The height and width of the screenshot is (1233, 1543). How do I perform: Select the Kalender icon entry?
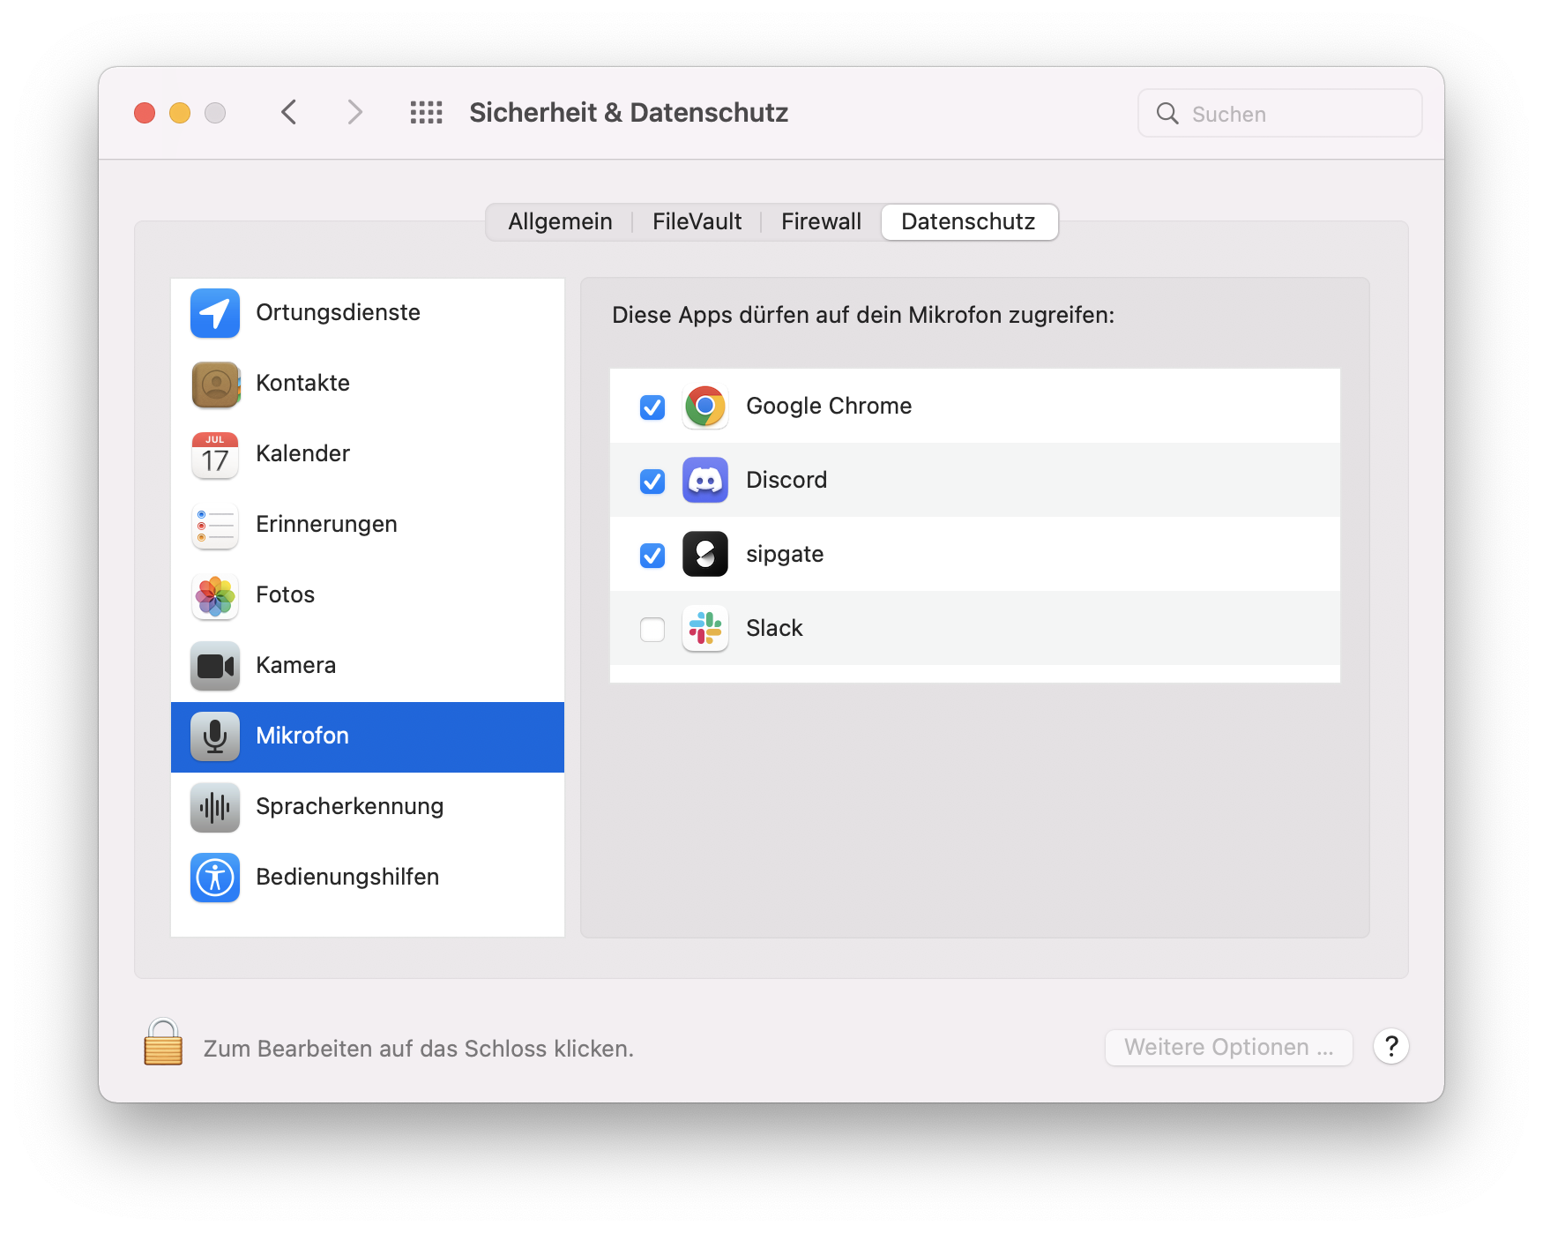(215, 454)
